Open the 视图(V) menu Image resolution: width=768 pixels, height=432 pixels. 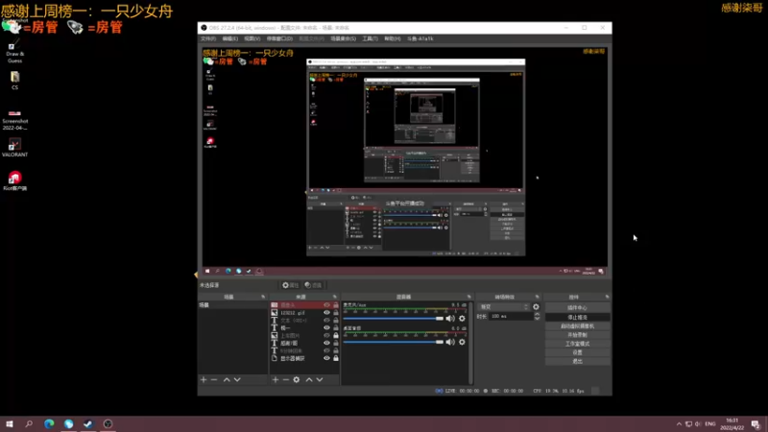252,38
